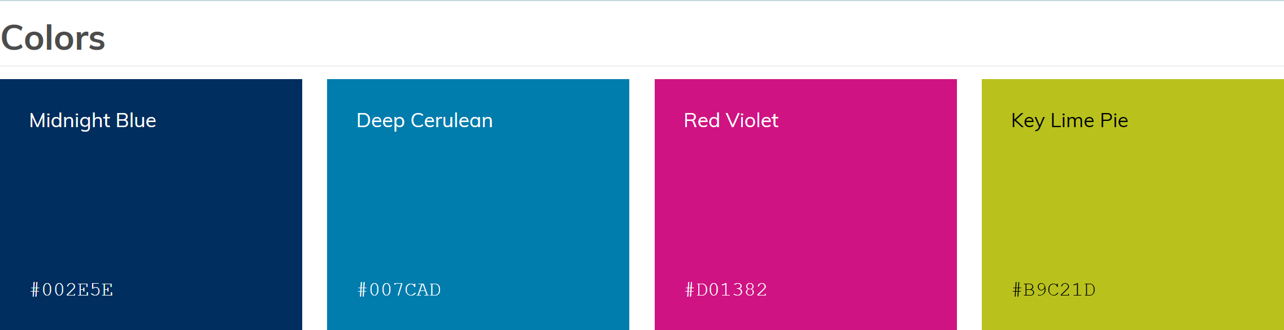Click the divider line below Colors heading

point(642,66)
